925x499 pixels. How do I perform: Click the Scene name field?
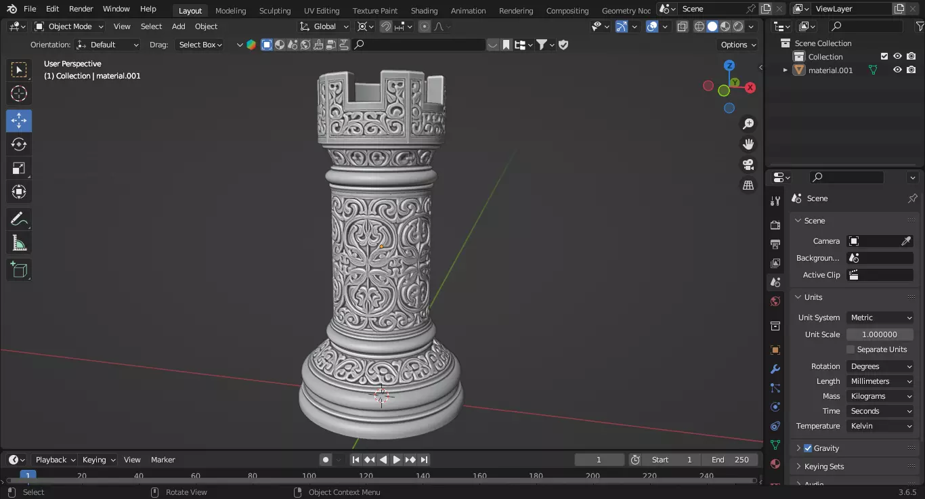(x=710, y=9)
